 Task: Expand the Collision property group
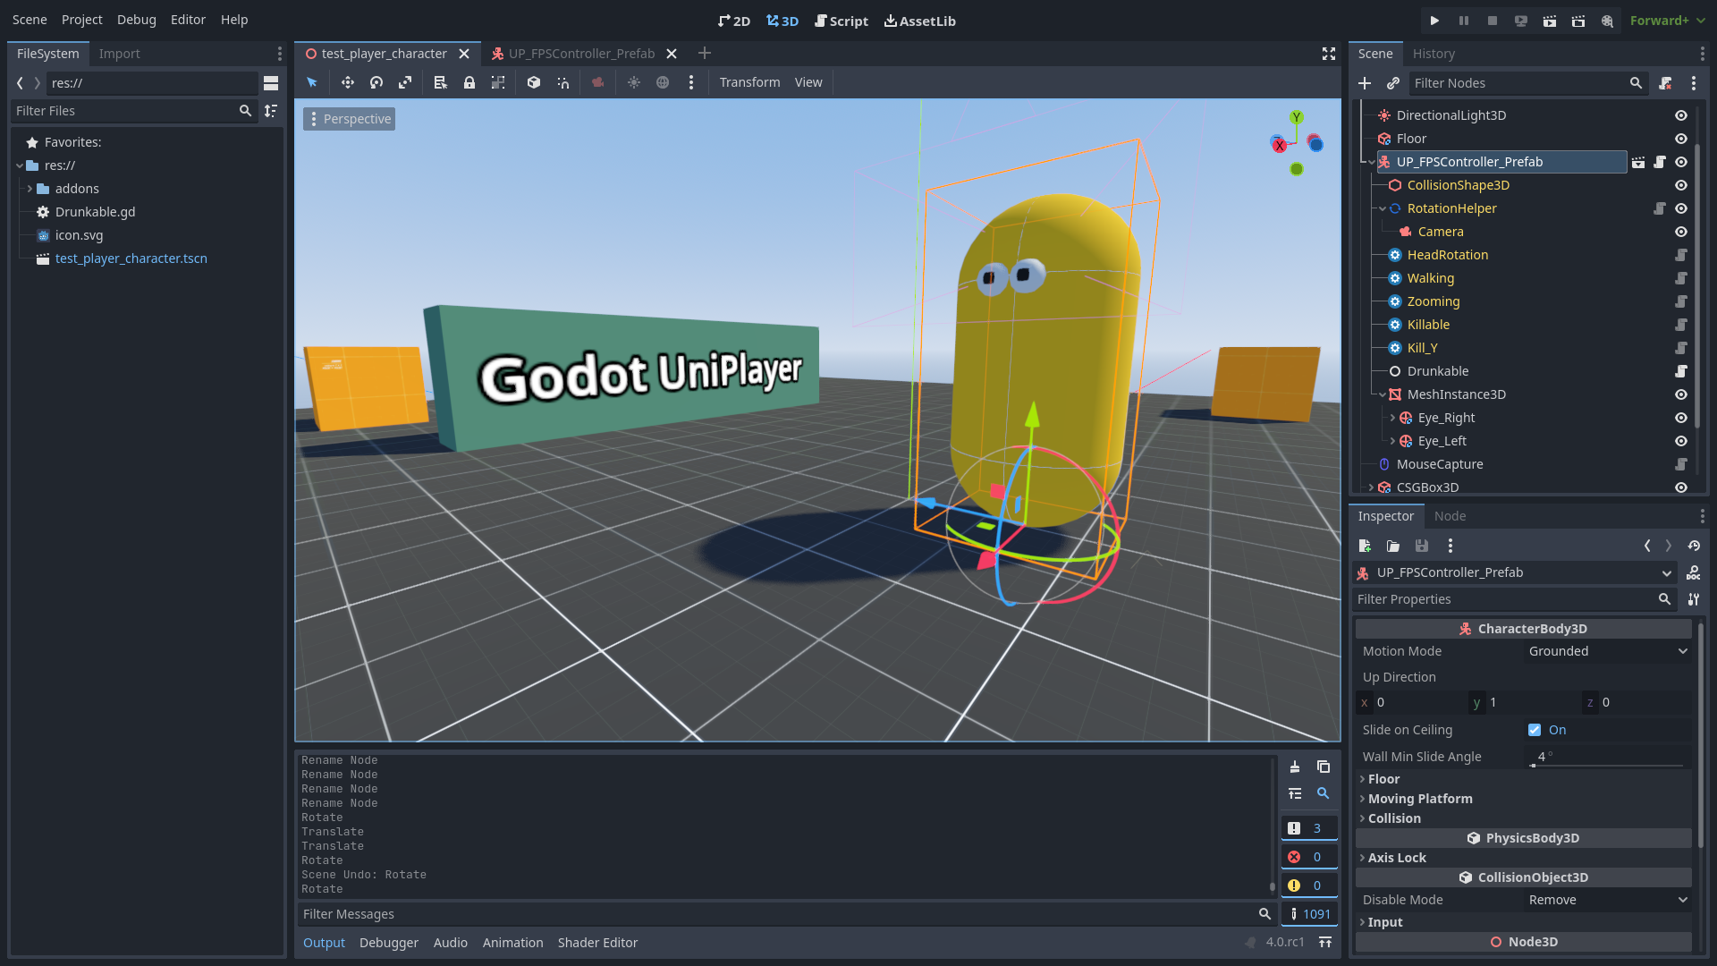point(1524,818)
